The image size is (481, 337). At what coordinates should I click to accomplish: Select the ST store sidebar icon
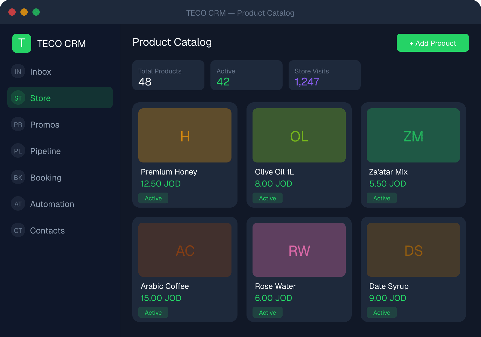[18, 98]
